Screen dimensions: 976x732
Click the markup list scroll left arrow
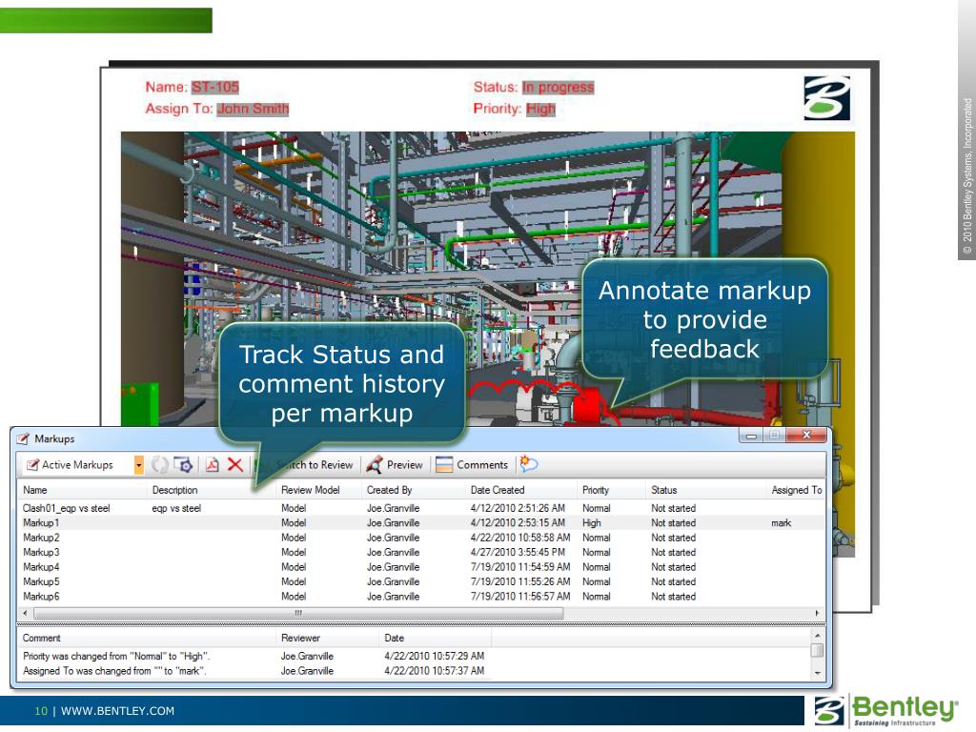[x=24, y=613]
